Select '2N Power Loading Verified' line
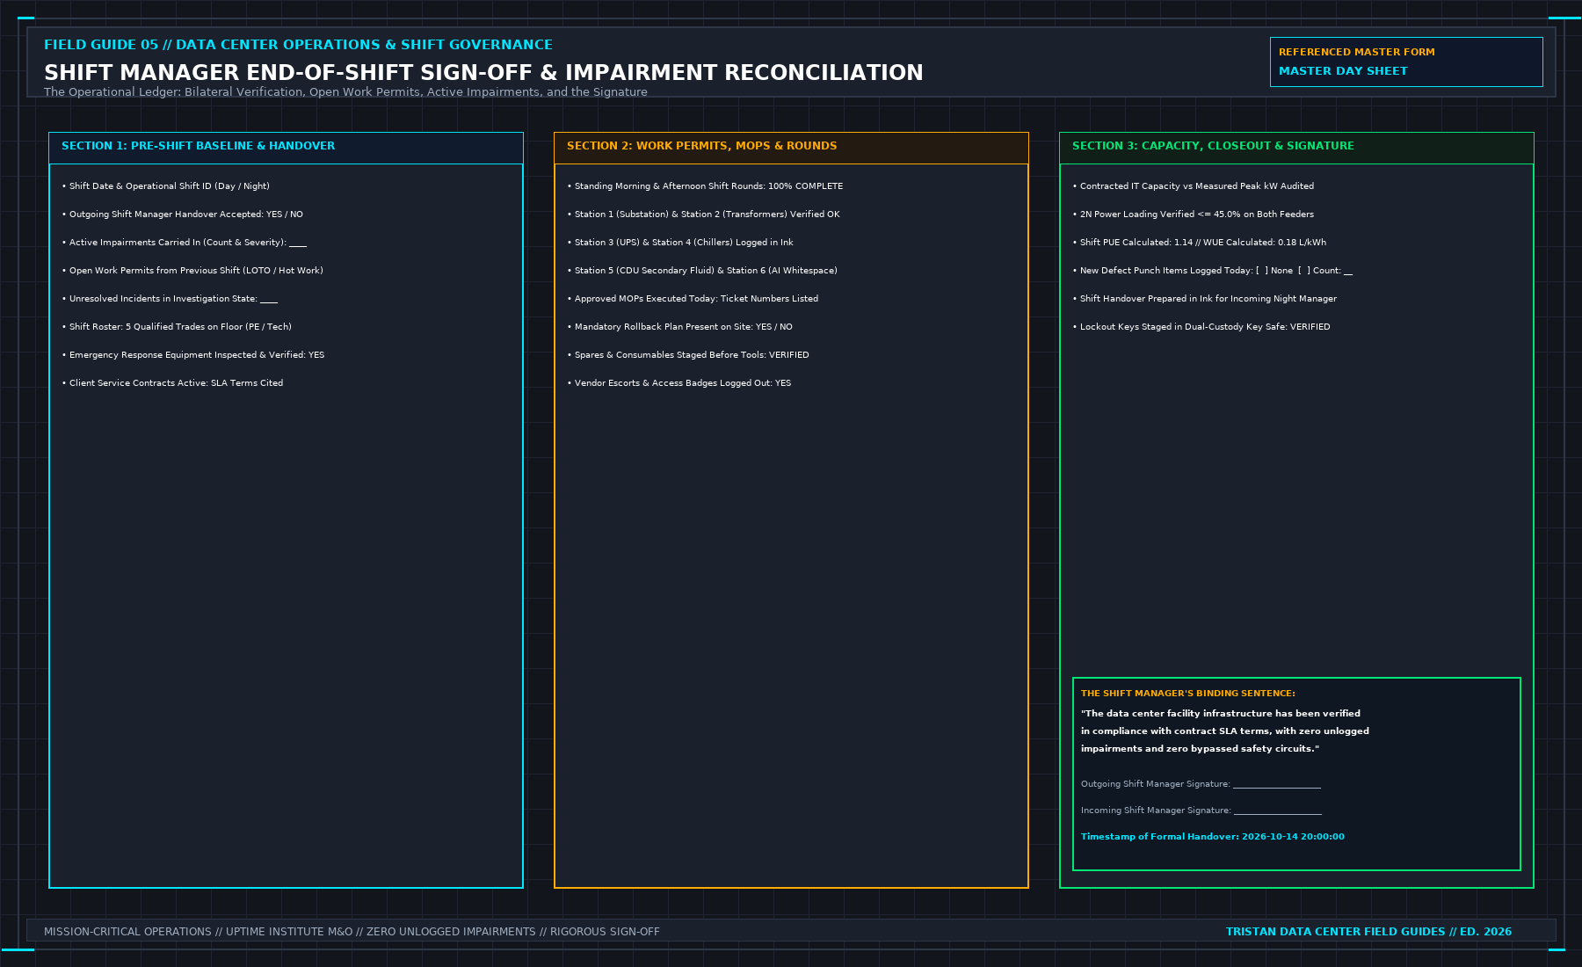The image size is (1582, 967). coord(1194,214)
